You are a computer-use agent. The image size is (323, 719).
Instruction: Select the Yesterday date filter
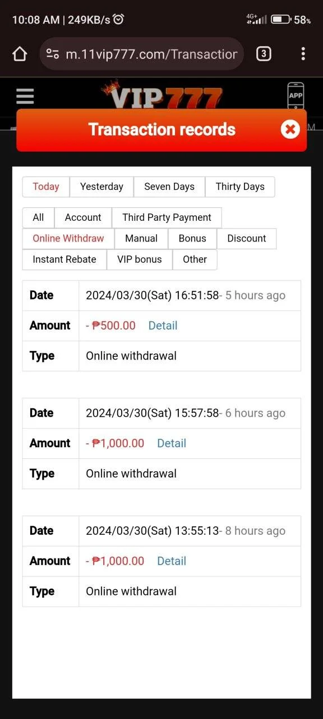tap(101, 187)
